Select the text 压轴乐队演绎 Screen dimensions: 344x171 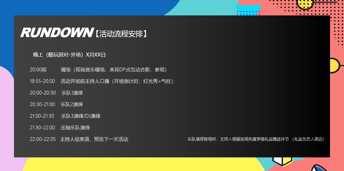[75, 127]
